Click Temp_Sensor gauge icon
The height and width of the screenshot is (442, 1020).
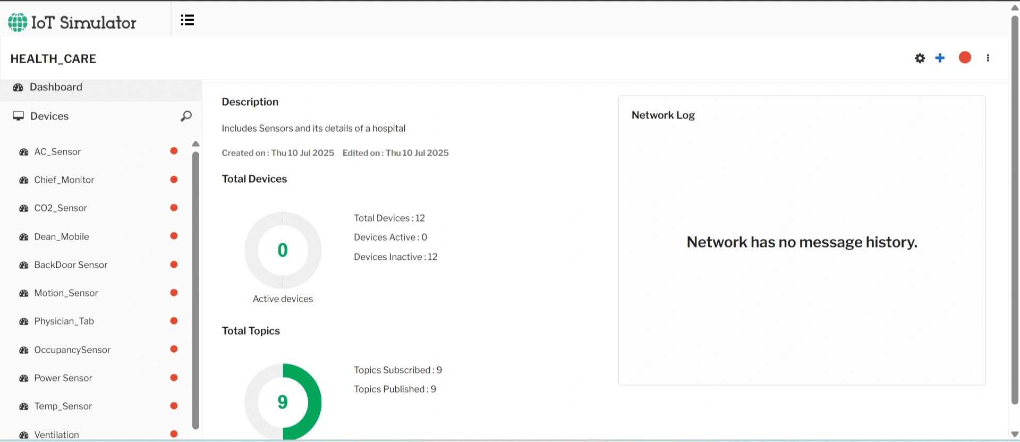pos(24,406)
